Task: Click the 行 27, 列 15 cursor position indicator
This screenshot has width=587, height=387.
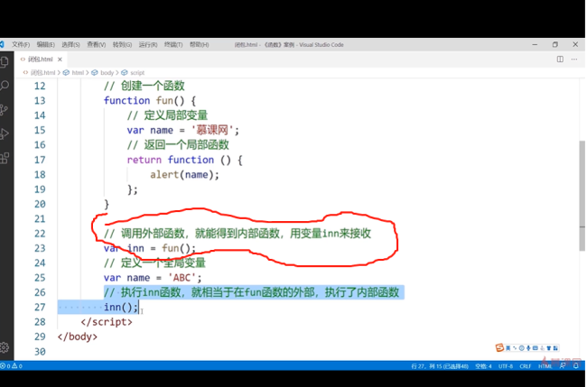Action: click(x=440, y=366)
